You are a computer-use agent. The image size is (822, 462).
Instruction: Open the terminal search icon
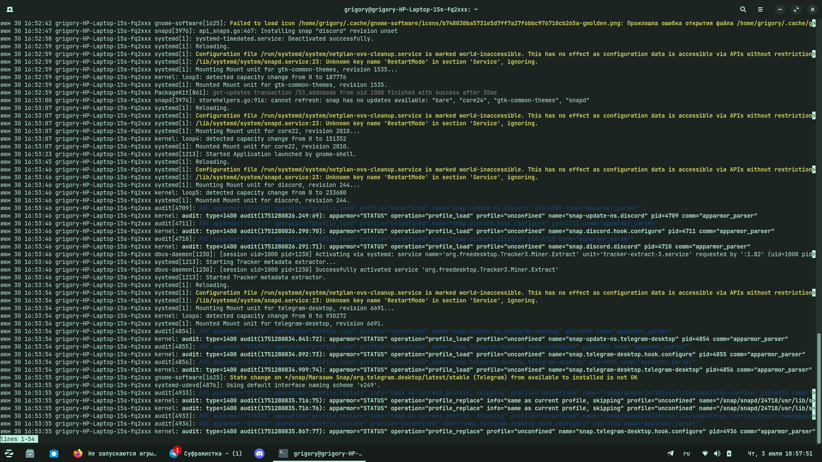coord(743,9)
